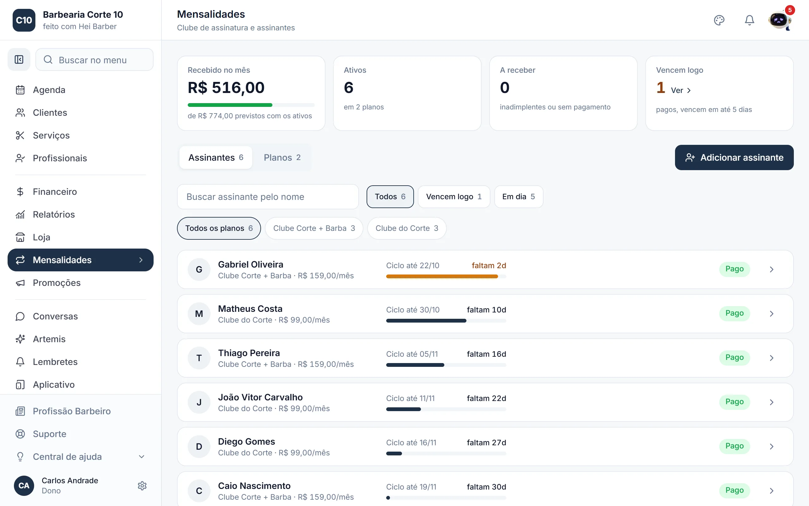Viewport: 809px width, 506px height.
Task: Select the Todos os planos filter chip
Action: coord(219,228)
